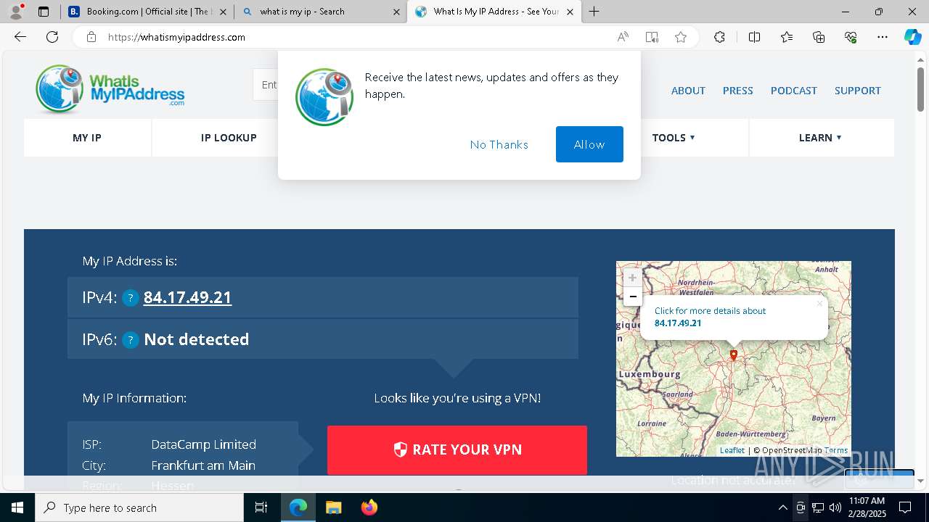This screenshot has width=929, height=522.
Task: Click the 84.17.49.21 link in map popup
Action: click(x=678, y=323)
